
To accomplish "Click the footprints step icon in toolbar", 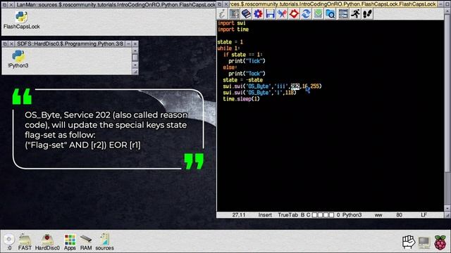I will pyautogui.click(x=367, y=13).
